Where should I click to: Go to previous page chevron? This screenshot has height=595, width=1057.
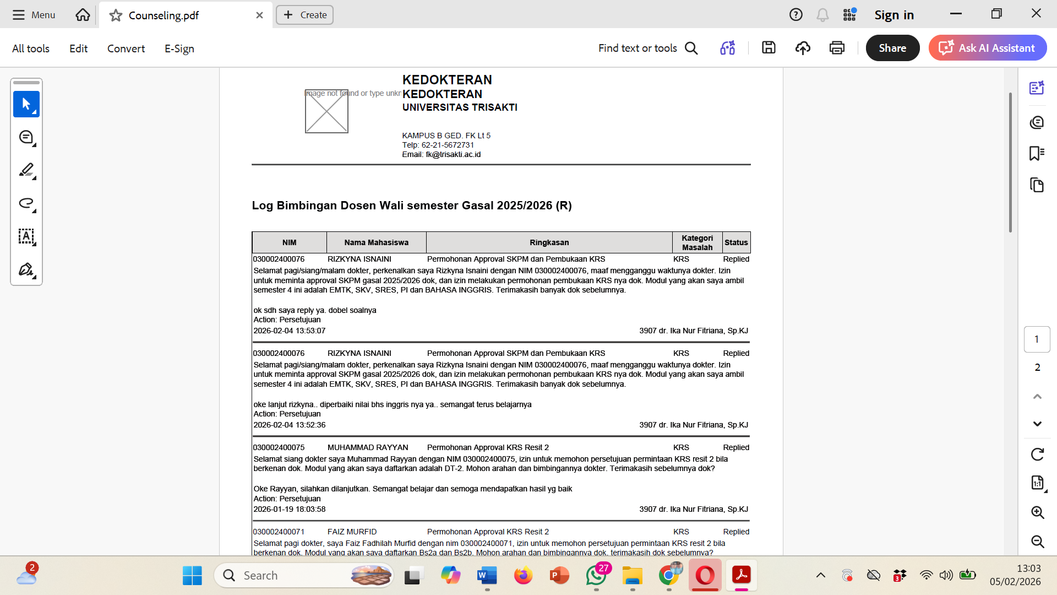[x=1037, y=396]
